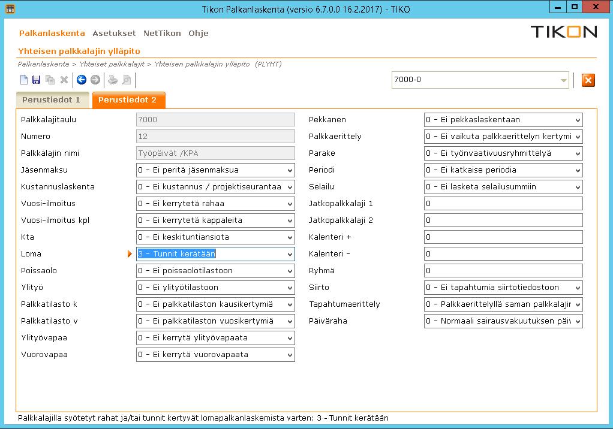Expand the Palkkatilasto v dropdown
Image resolution: width=613 pixels, height=429 pixels.
point(290,321)
